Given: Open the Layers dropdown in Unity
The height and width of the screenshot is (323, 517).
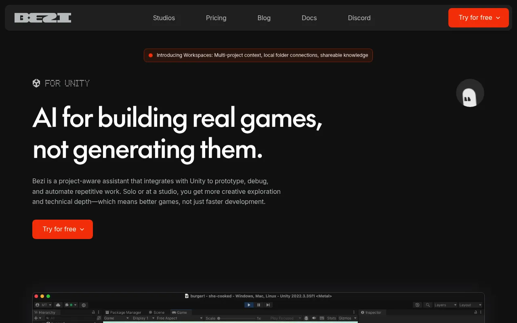Looking at the screenshot, I should (x=446, y=305).
